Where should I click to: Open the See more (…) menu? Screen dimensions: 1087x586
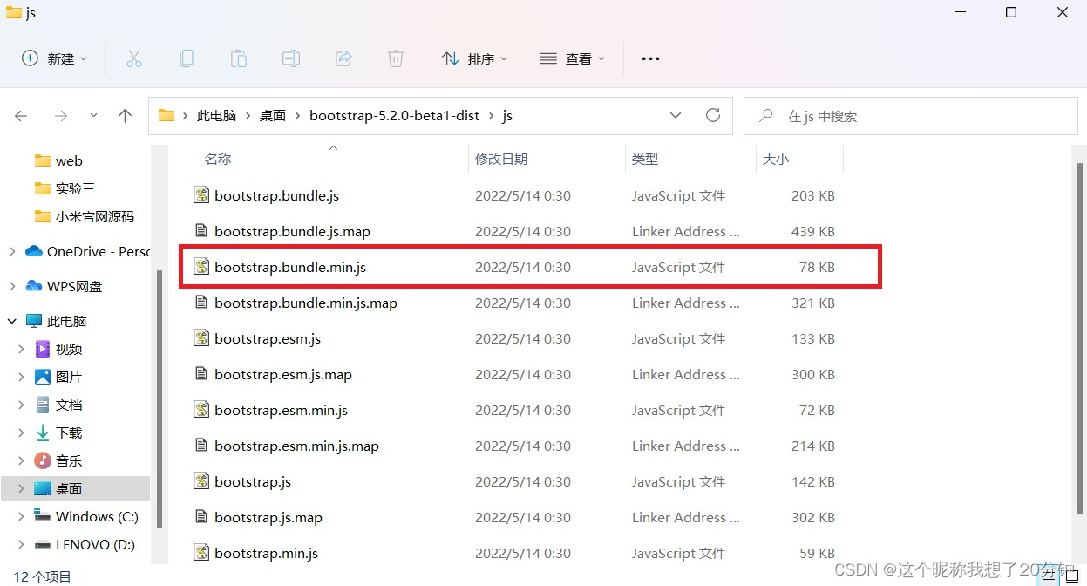650,58
